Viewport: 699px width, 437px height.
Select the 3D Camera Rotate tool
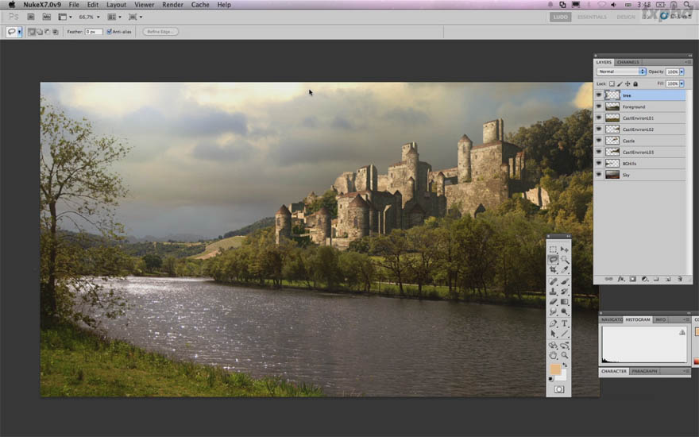(565, 346)
